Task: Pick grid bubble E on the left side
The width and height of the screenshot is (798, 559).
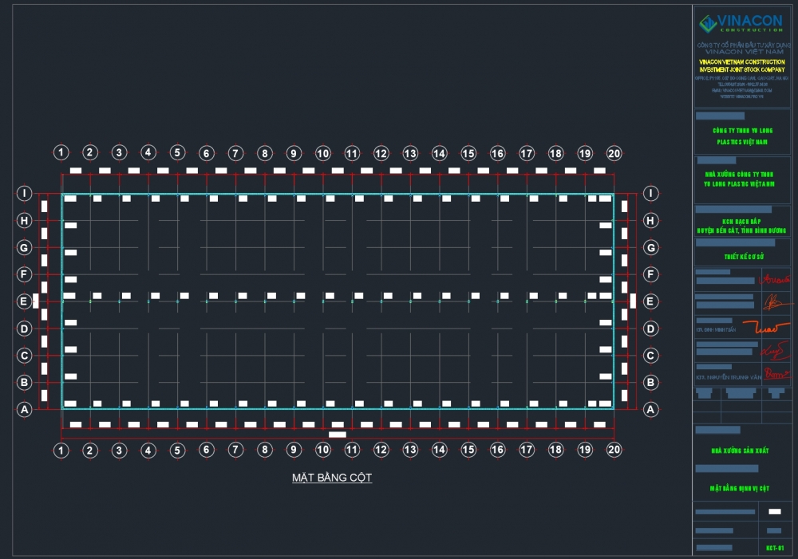Action: tap(25, 301)
